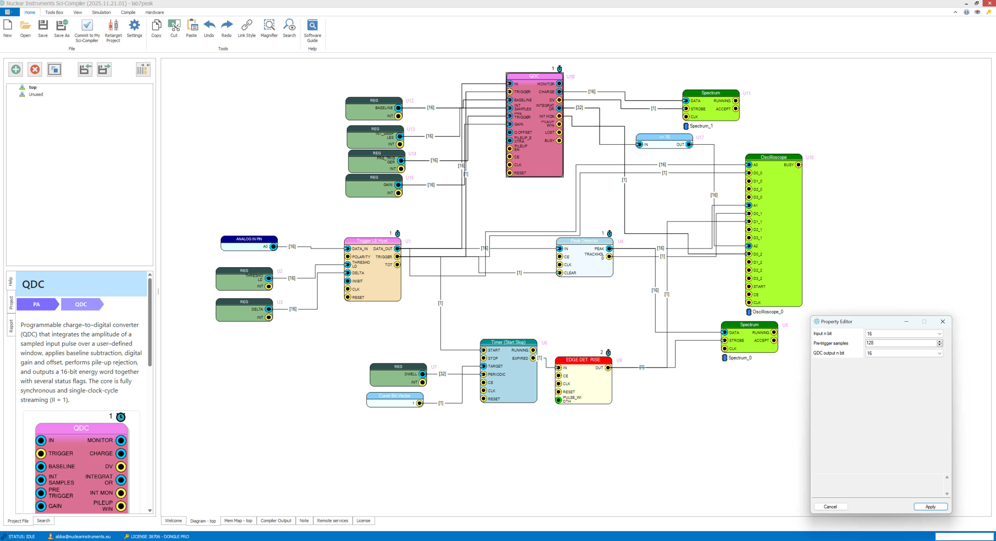996x541 pixels.
Task: Click the duplicate diagram icon
Action: click(x=54, y=69)
